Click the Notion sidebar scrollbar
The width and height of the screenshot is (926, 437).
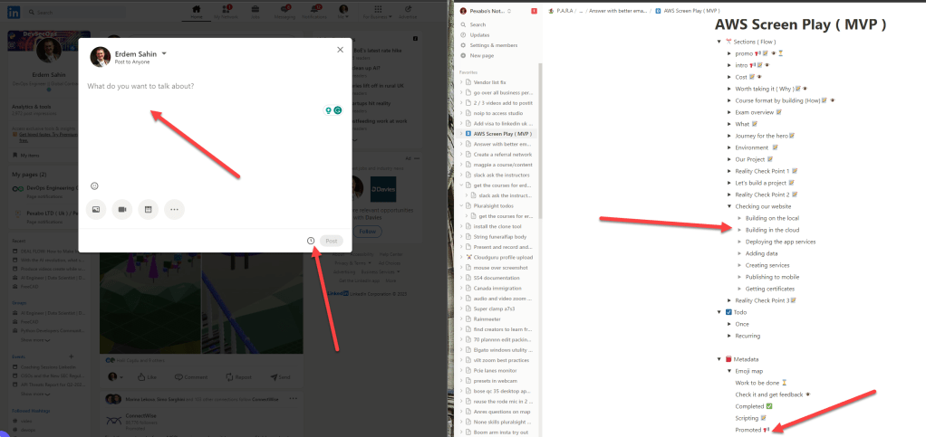click(x=540, y=141)
